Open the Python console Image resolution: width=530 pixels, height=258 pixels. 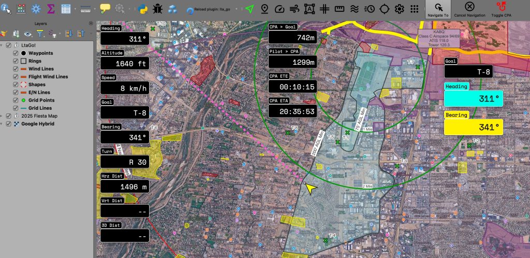coord(142,9)
